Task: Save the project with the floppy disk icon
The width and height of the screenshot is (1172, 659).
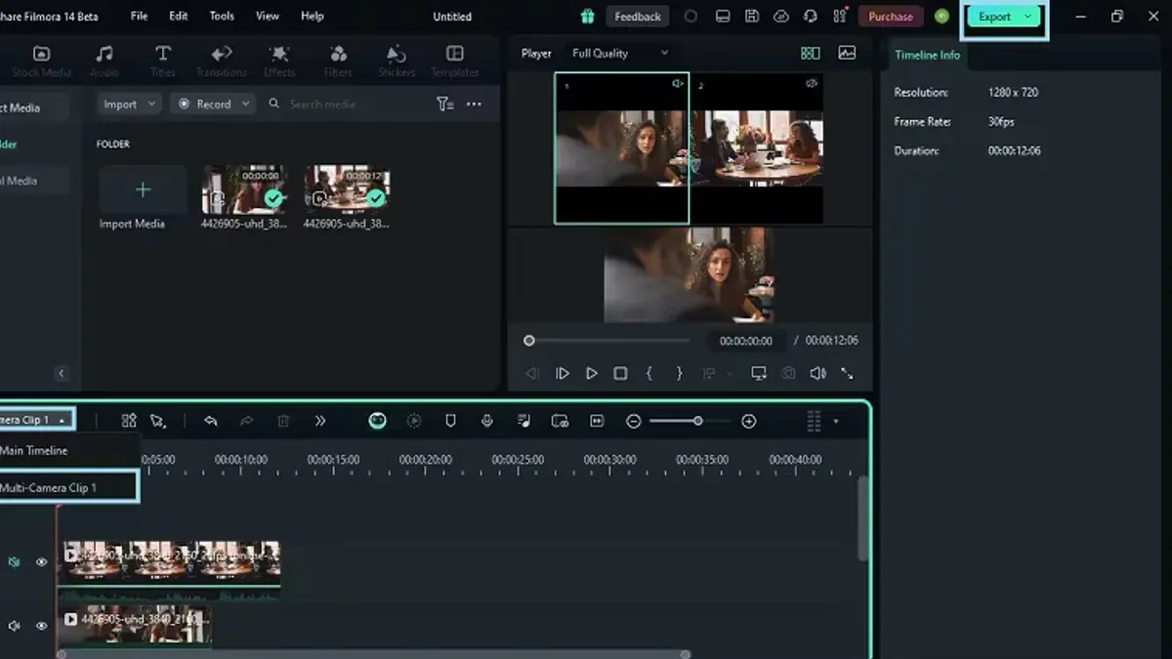Action: (751, 17)
